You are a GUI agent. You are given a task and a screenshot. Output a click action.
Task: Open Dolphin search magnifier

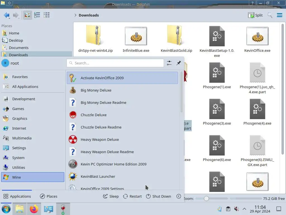[x=270, y=15]
